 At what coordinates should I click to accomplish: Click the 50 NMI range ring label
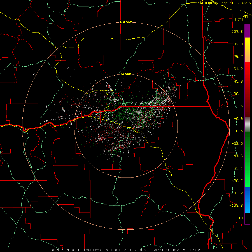(126, 74)
